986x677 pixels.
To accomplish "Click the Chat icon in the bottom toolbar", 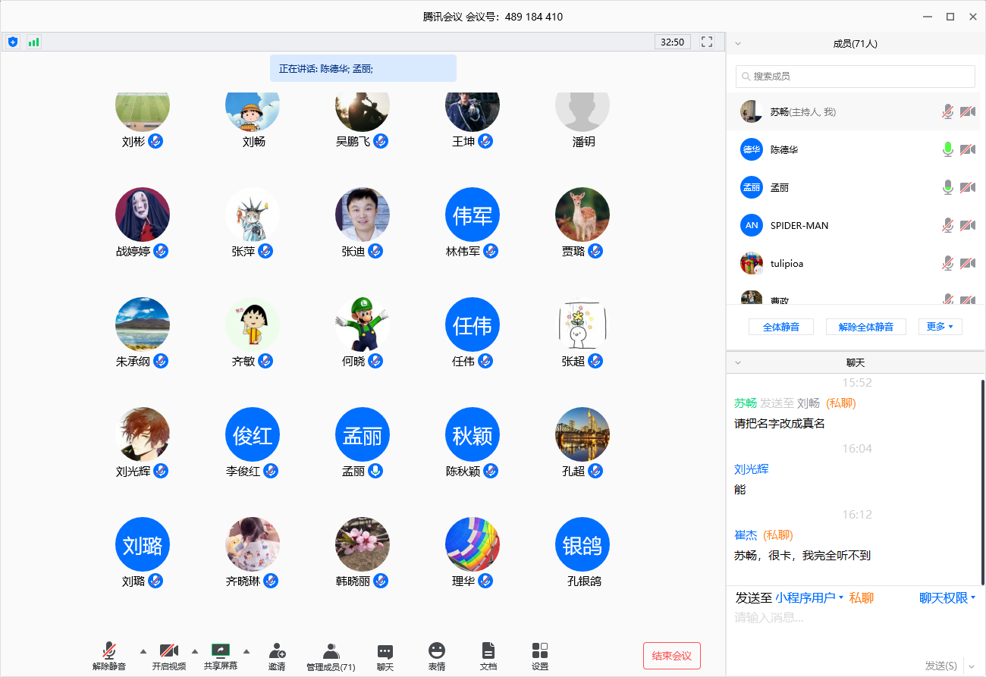I will tap(385, 652).
